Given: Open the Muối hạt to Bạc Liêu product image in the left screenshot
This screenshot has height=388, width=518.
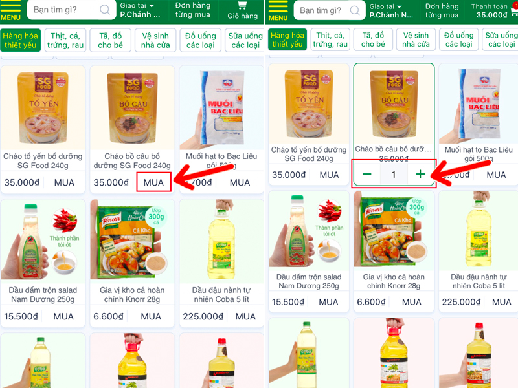Looking at the screenshot, I should (x=221, y=107).
